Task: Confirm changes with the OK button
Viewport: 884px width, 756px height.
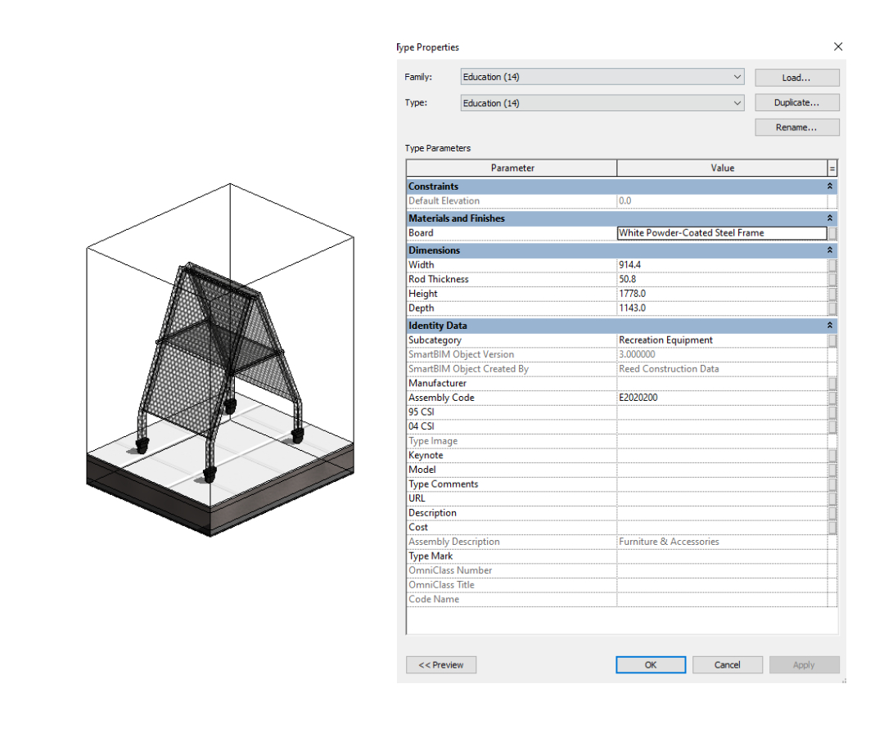Action: pyautogui.click(x=651, y=665)
